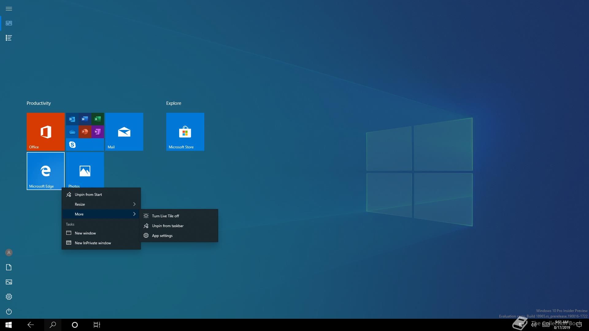The image size is (589, 331).
Task: Open Pictures from the Start sidebar
Action: pos(9,282)
